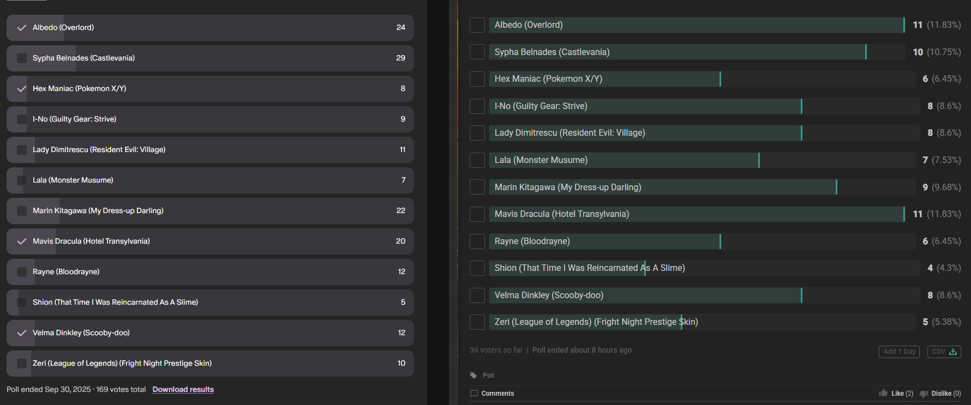Image resolution: width=971 pixels, height=405 pixels.
Task: Click Lala percentage 7 (7.53%)
Action: coord(942,160)
